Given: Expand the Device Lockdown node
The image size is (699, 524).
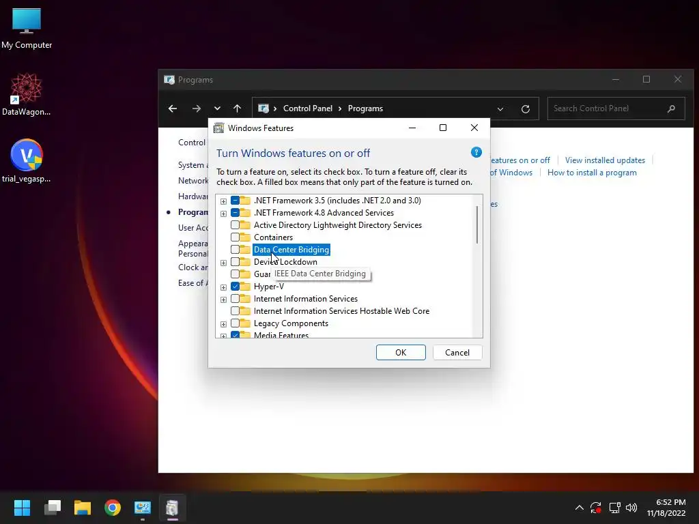Looking at the screenshot, I should [x=223, y=263].
